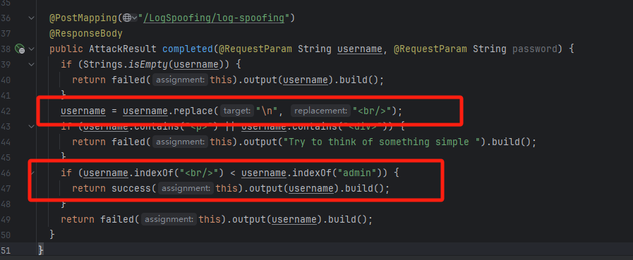Image resolution: width=633 pixels, height=260 pixels.
Task: Click the "assignment:" inlay hint on line 49
Action: click(169, 219)
